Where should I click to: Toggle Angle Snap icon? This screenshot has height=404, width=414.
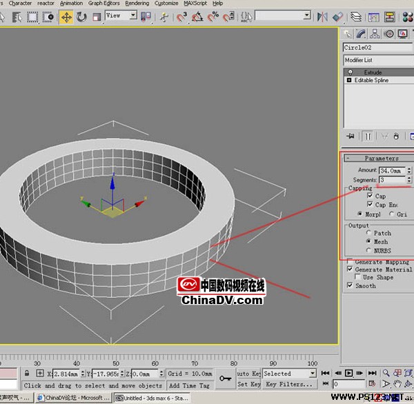click(x=197, y=17)
